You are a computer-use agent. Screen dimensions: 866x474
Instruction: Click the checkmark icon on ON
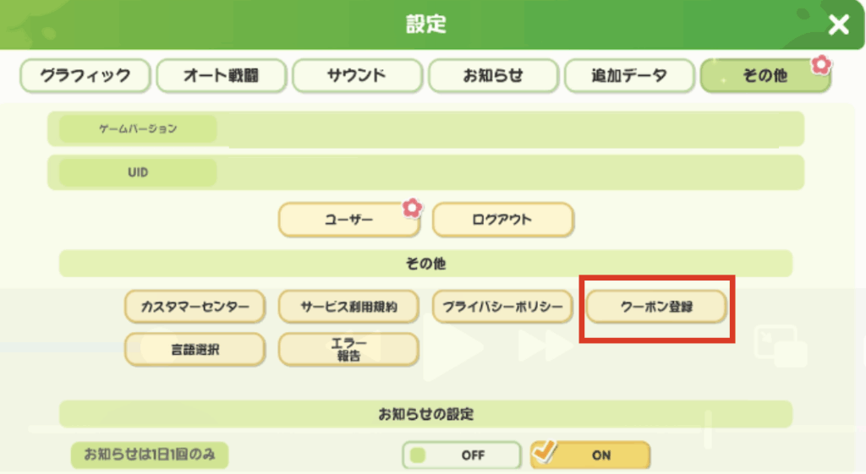click(545, 453)
